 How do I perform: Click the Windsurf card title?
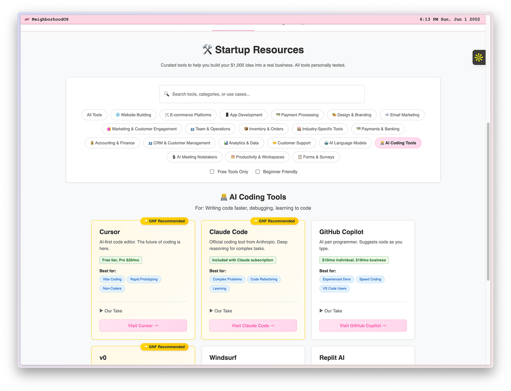pyautogui.click(x=223, y=358)
